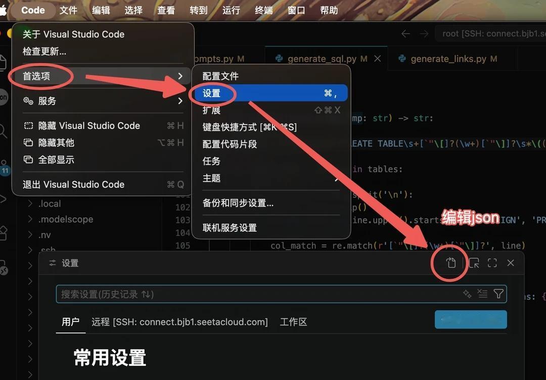Select 设置 in the preferences submenu
Viewport: 546px width, 380px height.
[x=271, y=93]
